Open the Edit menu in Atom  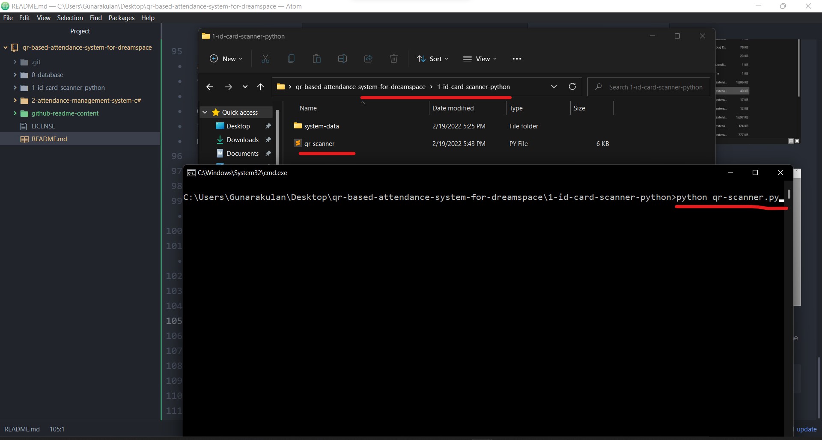point(24,18)
